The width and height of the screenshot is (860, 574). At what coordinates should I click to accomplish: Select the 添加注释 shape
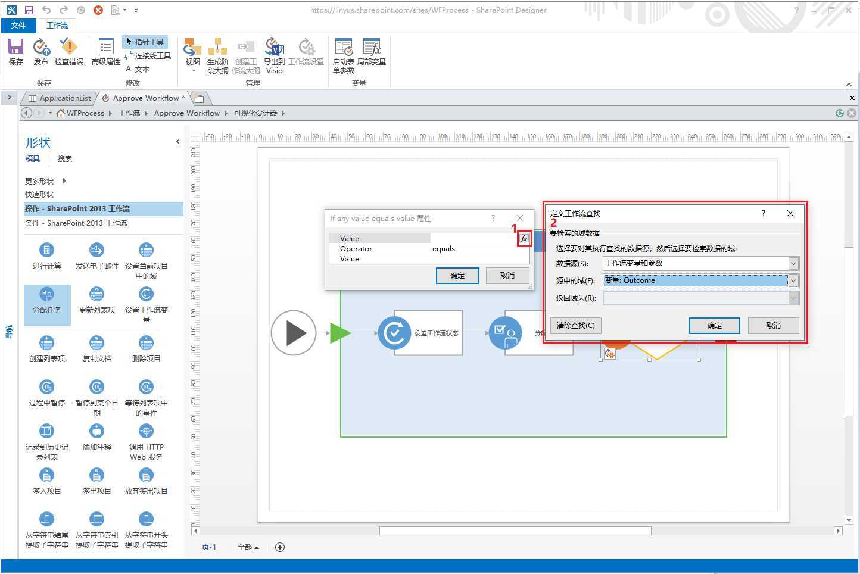(x=96, y=438)
